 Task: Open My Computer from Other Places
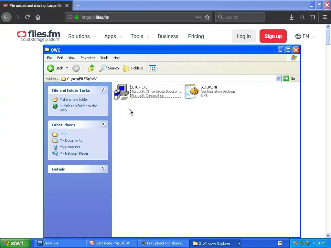tap(70, 147)
